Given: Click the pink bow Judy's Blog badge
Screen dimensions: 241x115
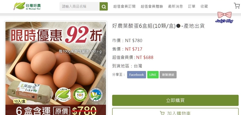Looking at the screenshot, I should [224, 17].
